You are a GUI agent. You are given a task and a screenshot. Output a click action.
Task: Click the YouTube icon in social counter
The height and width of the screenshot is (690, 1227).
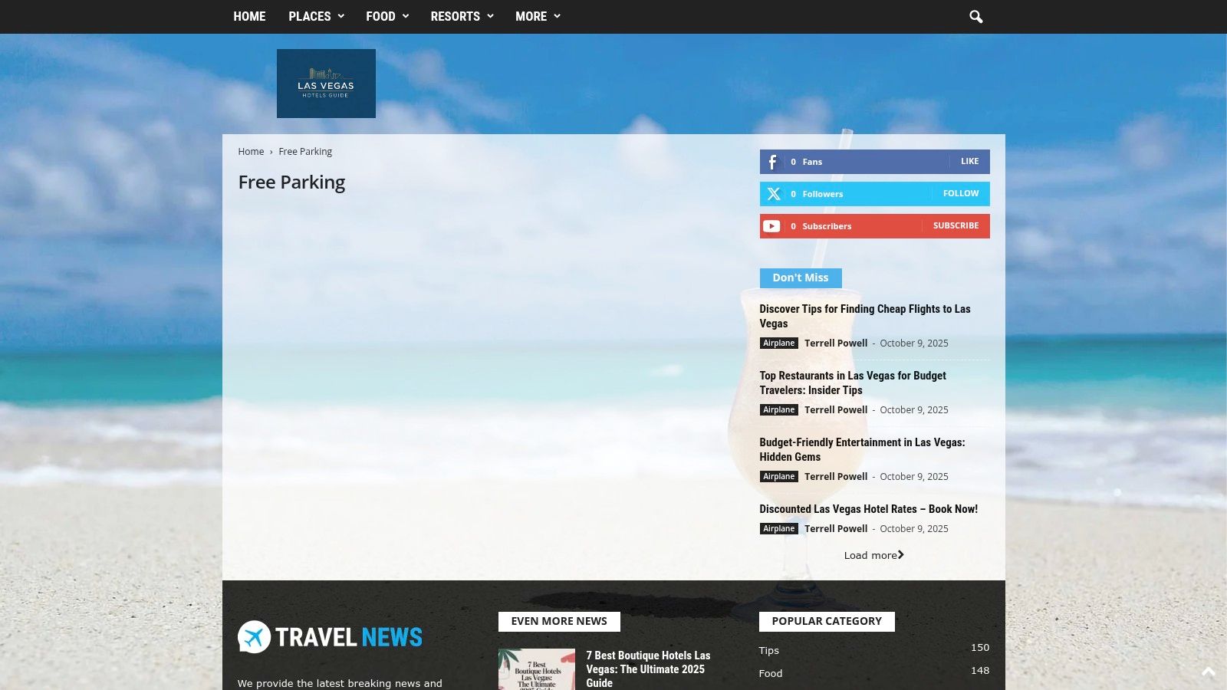tap(771, 226)
